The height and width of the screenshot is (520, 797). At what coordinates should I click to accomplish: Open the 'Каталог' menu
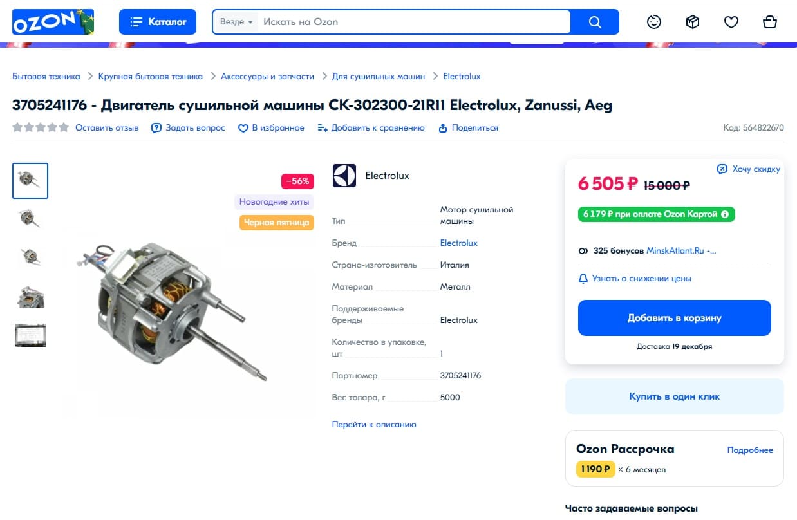[x=158, y=22]
